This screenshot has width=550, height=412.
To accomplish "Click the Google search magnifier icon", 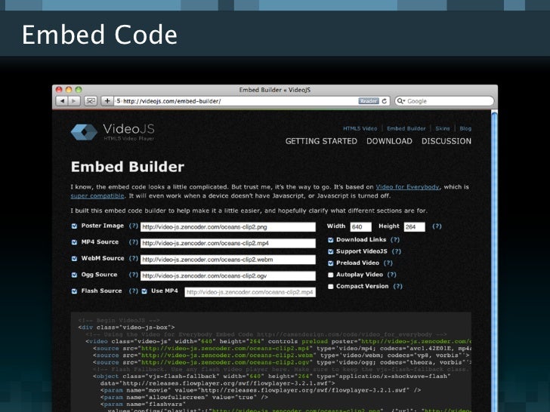I will point(400,101).
